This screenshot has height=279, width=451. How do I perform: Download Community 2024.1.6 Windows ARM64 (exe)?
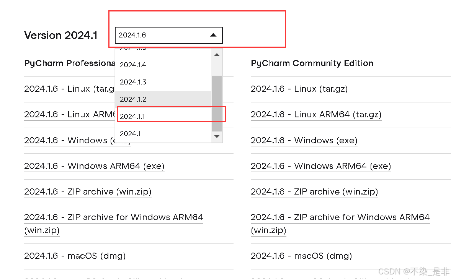tap(321, 166)
